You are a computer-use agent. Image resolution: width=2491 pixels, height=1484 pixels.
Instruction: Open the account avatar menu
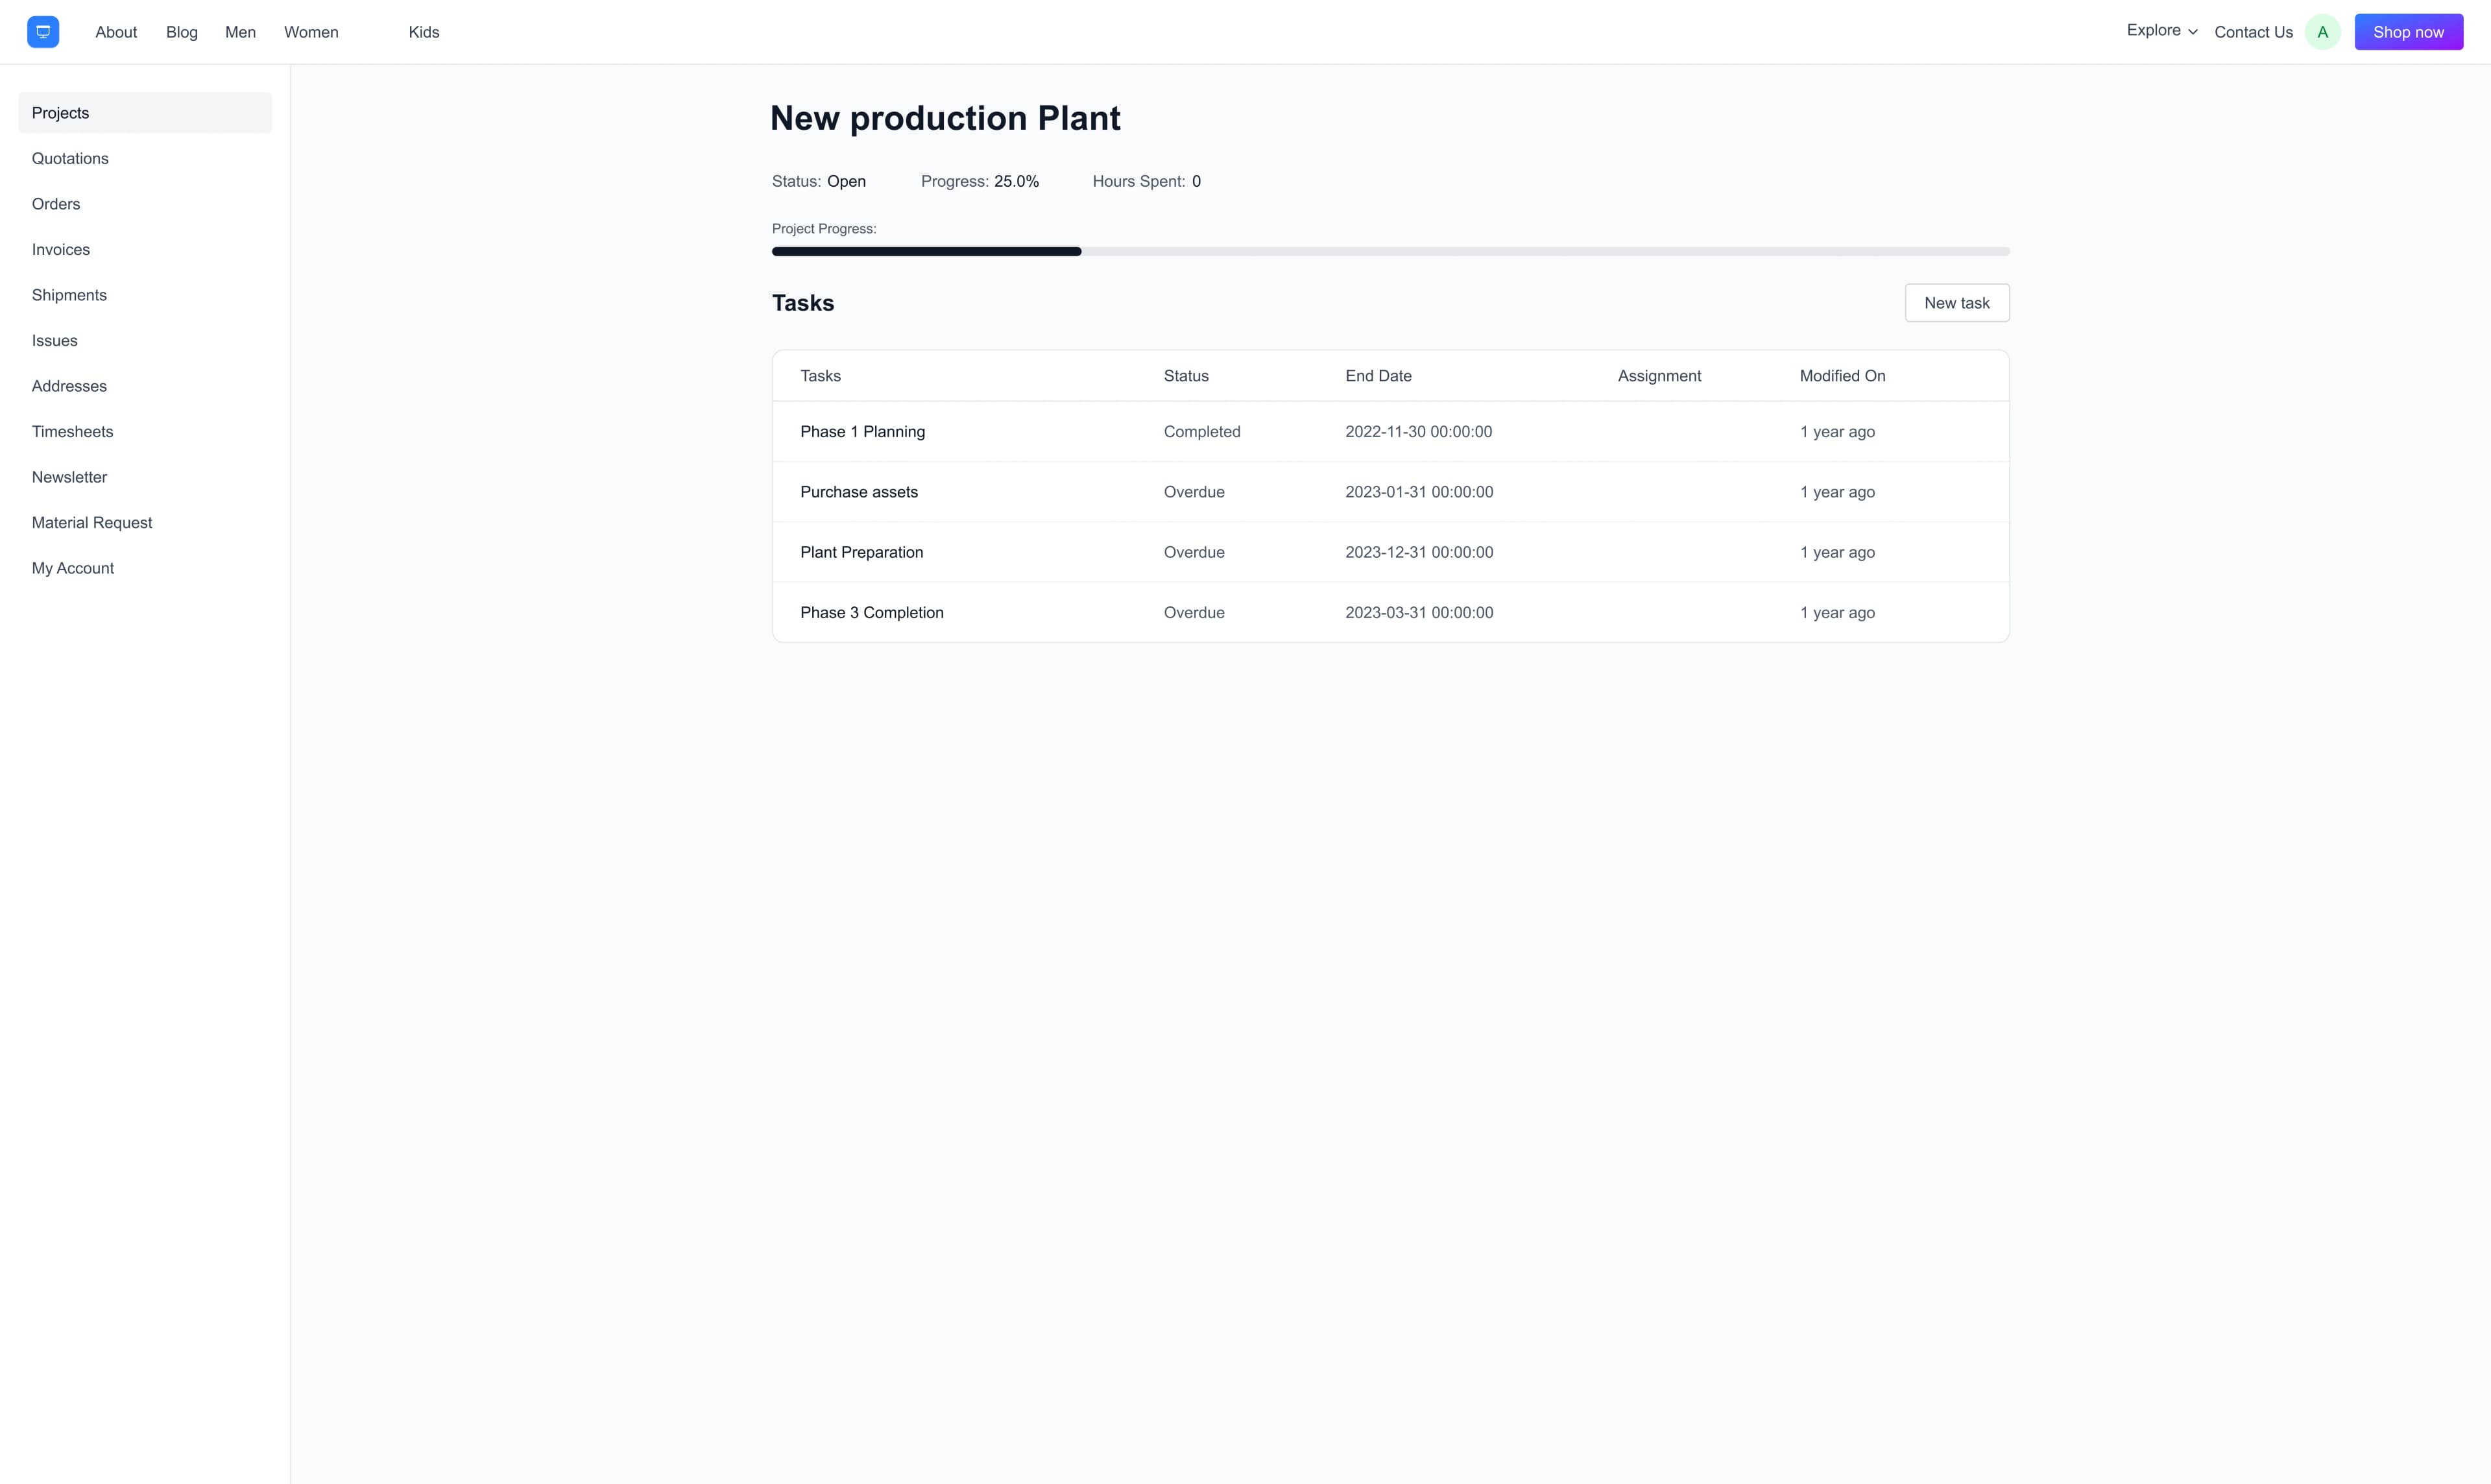2323,31
